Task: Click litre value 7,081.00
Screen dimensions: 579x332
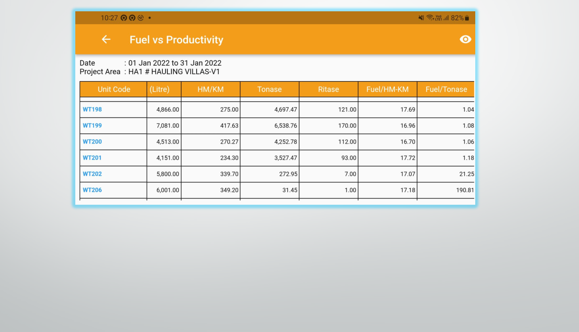Action: click(x=168, y=126)
